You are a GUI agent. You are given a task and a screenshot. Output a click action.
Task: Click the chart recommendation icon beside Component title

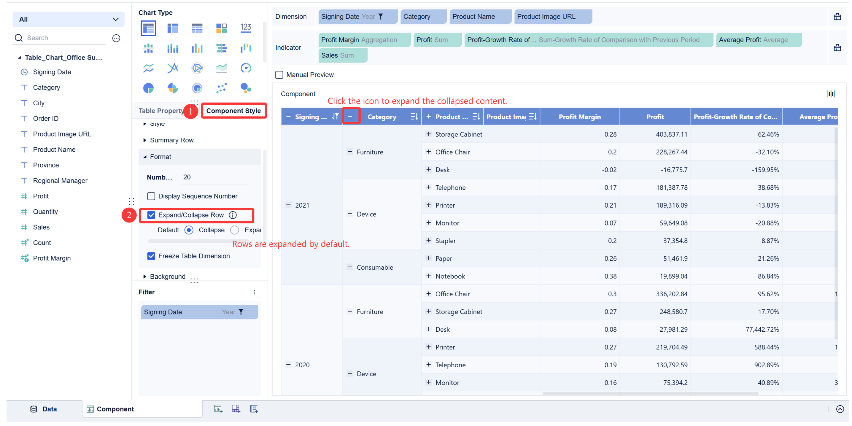(831, 94)
